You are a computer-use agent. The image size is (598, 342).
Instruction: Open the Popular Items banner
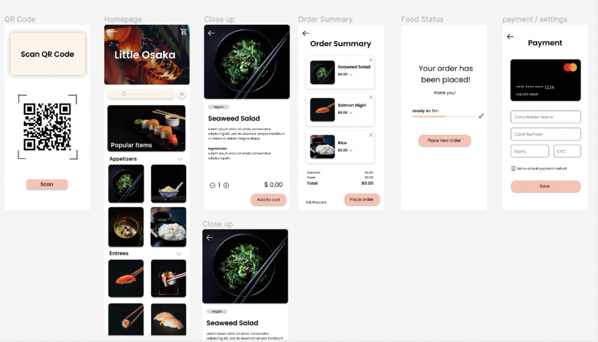tap(146, 128)
